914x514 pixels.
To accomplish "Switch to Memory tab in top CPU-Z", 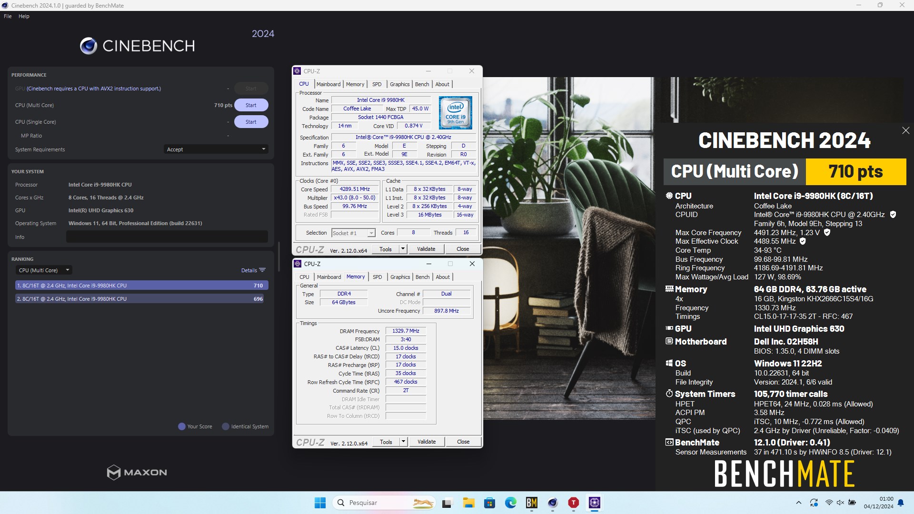I will (x=355, y=84).
